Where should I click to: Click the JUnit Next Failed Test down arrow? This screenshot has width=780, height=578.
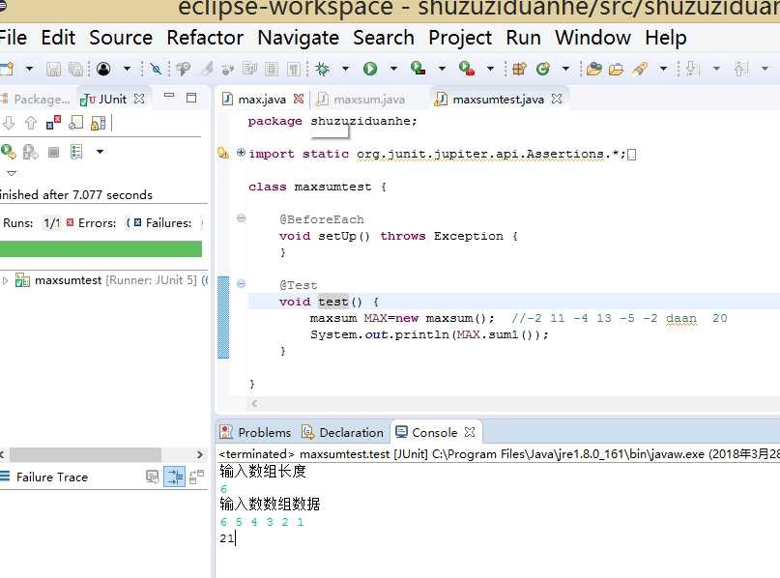9,123
